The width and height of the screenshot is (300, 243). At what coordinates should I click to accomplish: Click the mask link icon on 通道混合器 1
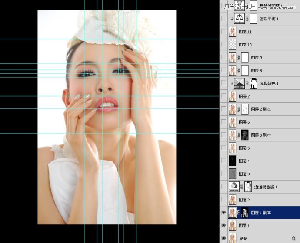(x=242, y=187)
